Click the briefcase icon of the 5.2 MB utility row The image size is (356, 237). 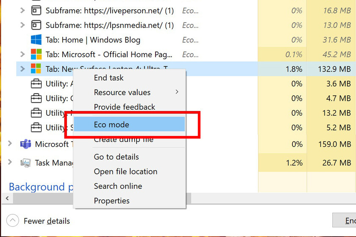tap(36, 127)
